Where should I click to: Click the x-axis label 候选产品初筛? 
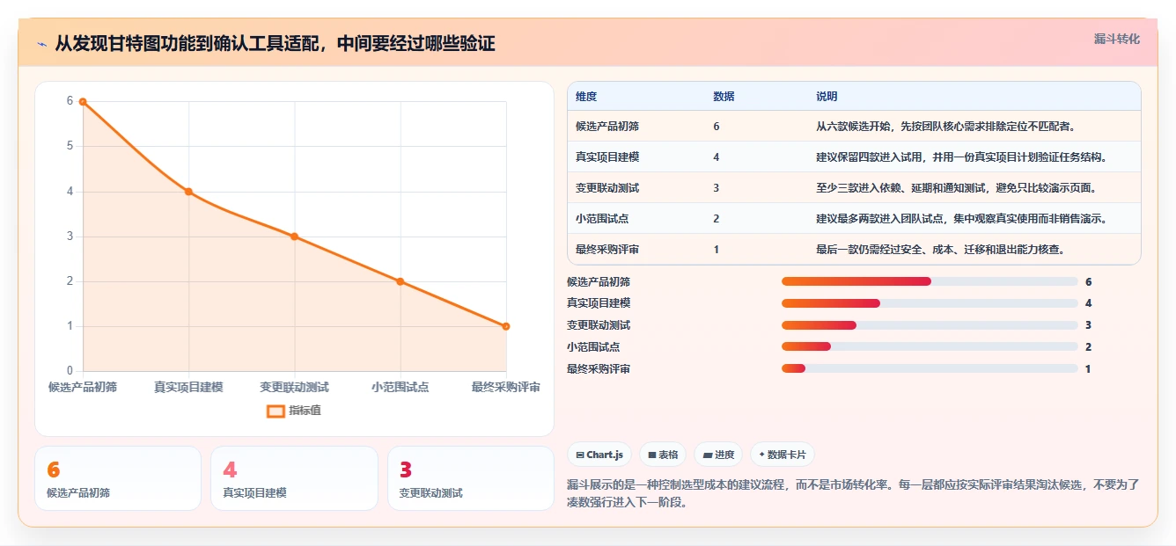pos(83,387)
